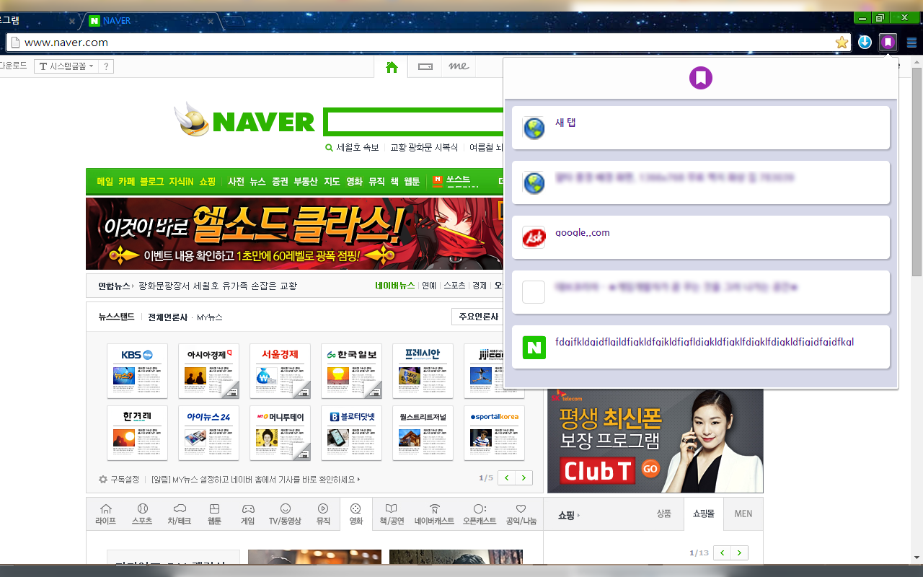
Task: Open the 네이버뉴스 link
Action: click(x=395, y=286)
